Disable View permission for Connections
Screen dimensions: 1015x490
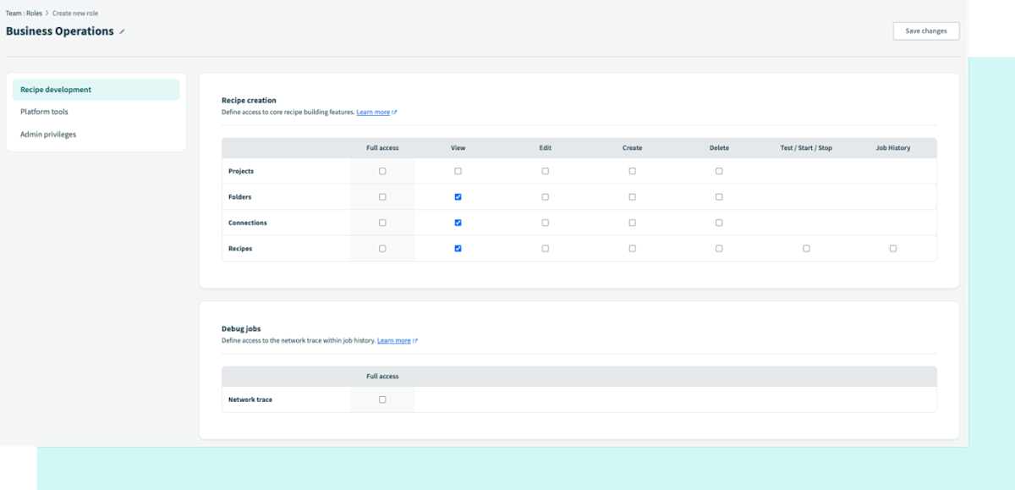tap(458, 223)
